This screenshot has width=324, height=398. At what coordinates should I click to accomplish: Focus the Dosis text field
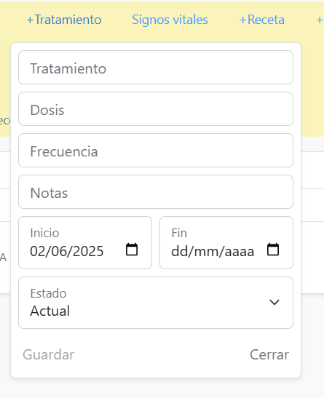pos(156,109)
